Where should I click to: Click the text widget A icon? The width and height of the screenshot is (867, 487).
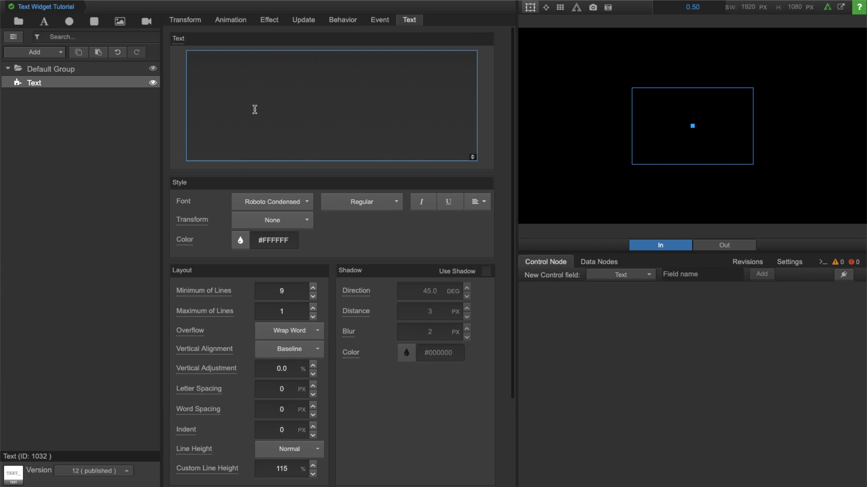coord(44,21)
